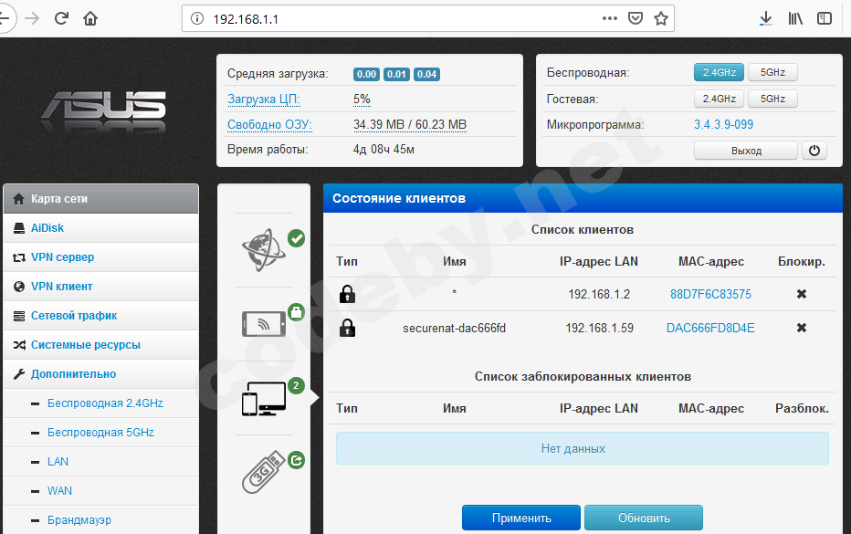Toggle the browser sidebar icon

[824, 18]
